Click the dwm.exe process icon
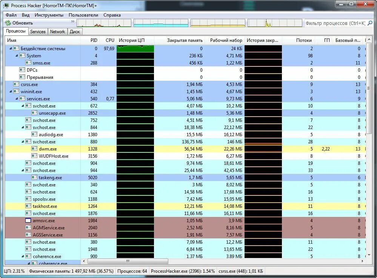 [35, 149]
